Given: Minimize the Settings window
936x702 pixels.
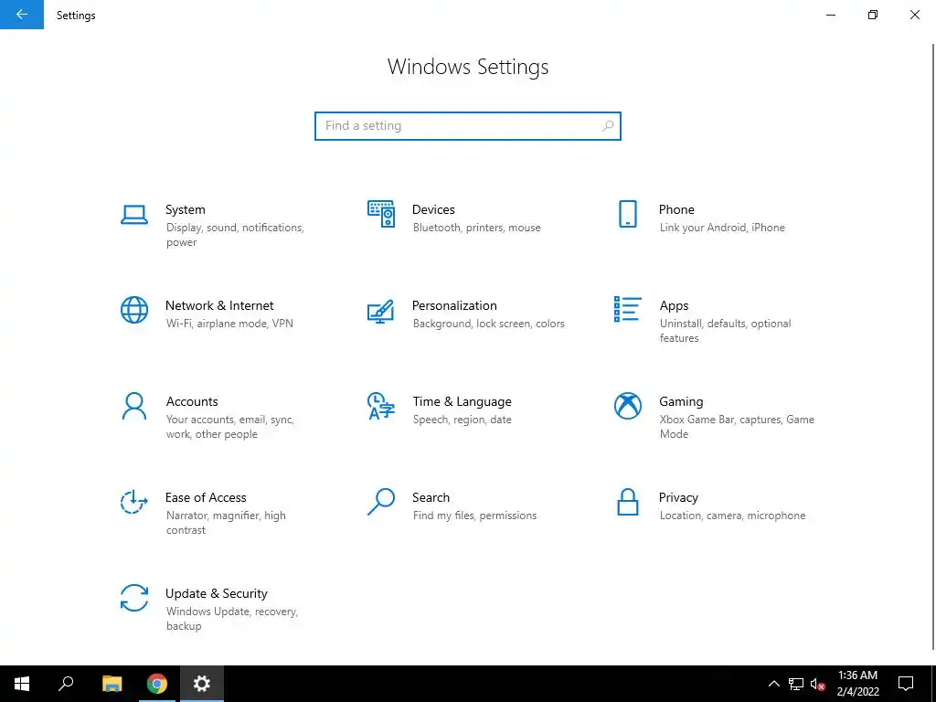Looking at the screenshot, I should pyautogui.click(x=830, y=15).
